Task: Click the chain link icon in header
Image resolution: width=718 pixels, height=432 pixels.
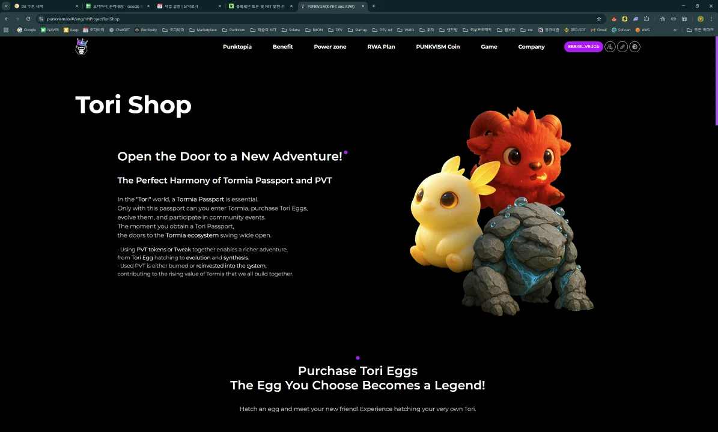Action: pos(622,47)
